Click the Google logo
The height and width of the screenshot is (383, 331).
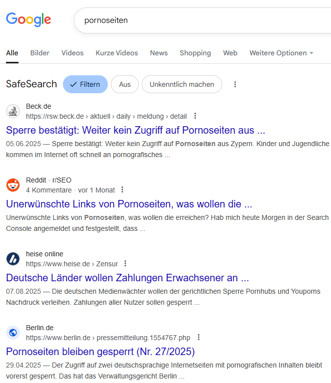pos(28,20)
